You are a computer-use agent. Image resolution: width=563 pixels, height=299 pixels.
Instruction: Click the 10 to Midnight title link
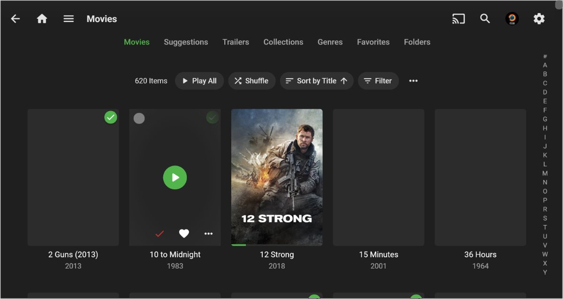pyautogui.click(x=175, y=254)
